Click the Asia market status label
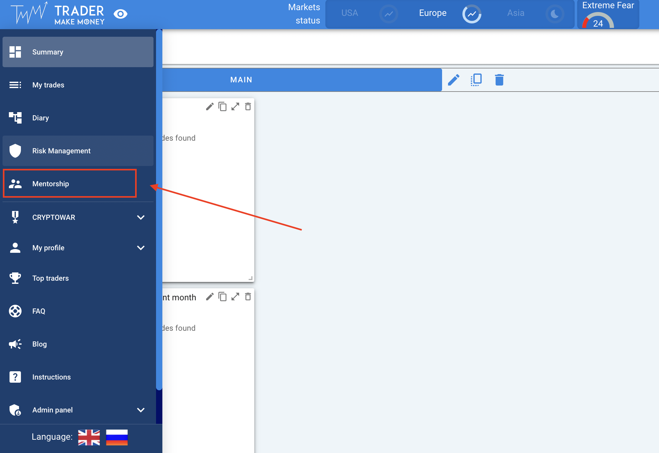 [516, 13]
